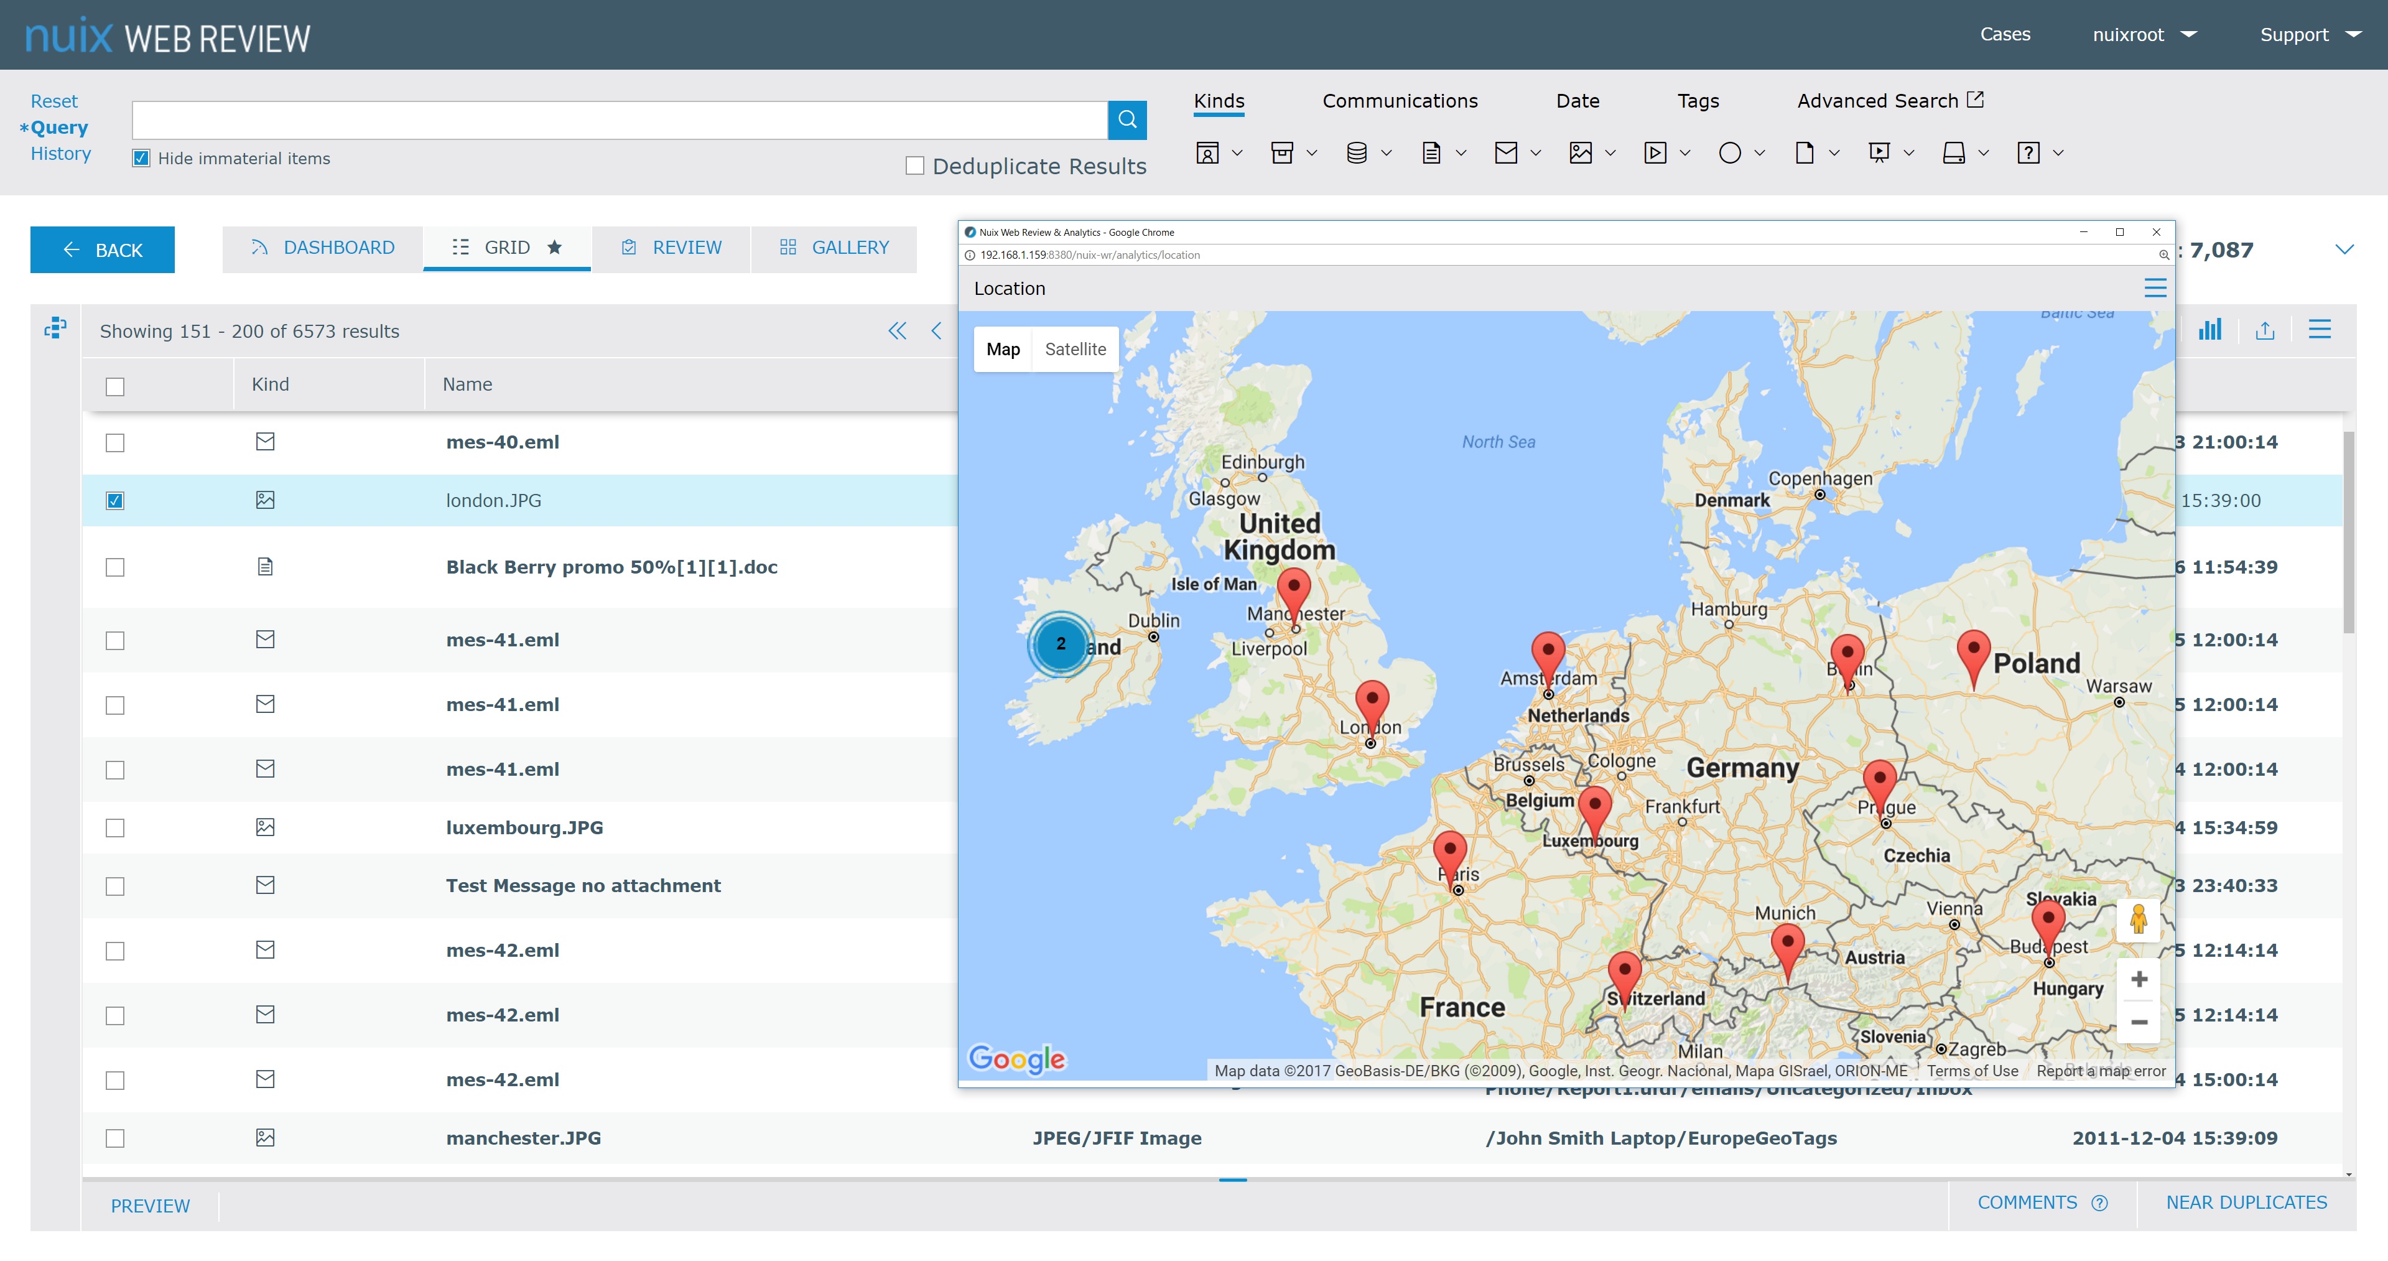This screenshot has width=2388, height=1261.
Task: Select the database kind icon
Action: pos(1356,153)
